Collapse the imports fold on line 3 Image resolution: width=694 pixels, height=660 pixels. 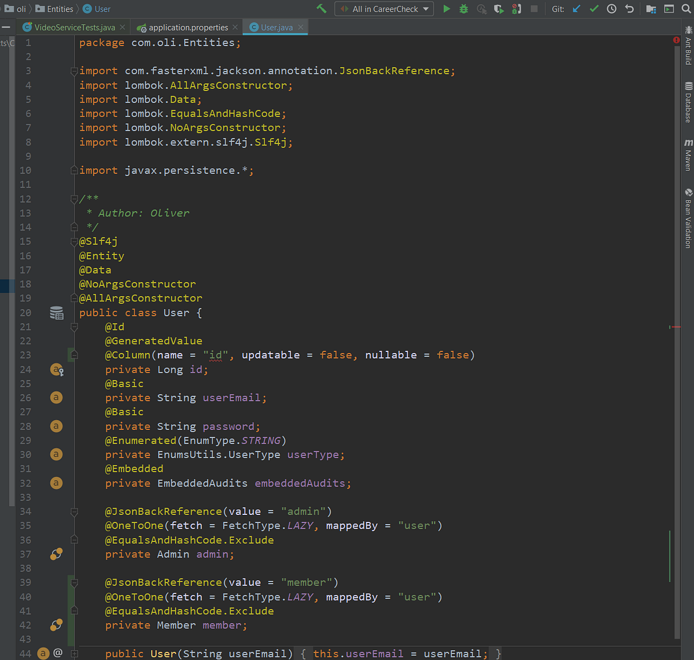tap(74, 71)
